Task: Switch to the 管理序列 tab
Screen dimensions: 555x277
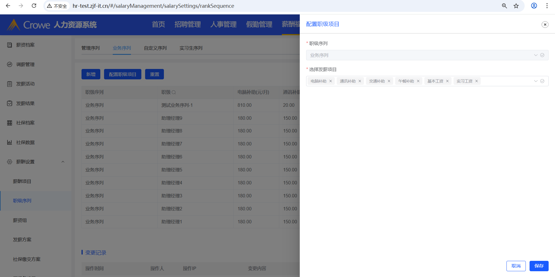Action: [x=90, y=48]
